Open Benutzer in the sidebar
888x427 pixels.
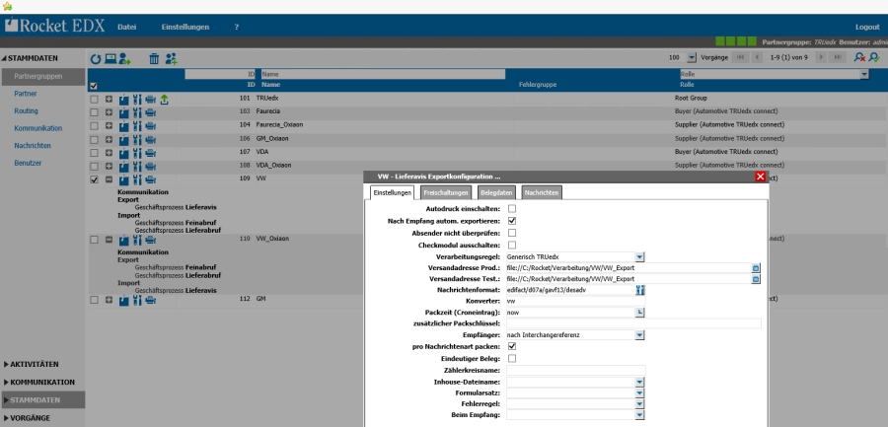[28, 163]
